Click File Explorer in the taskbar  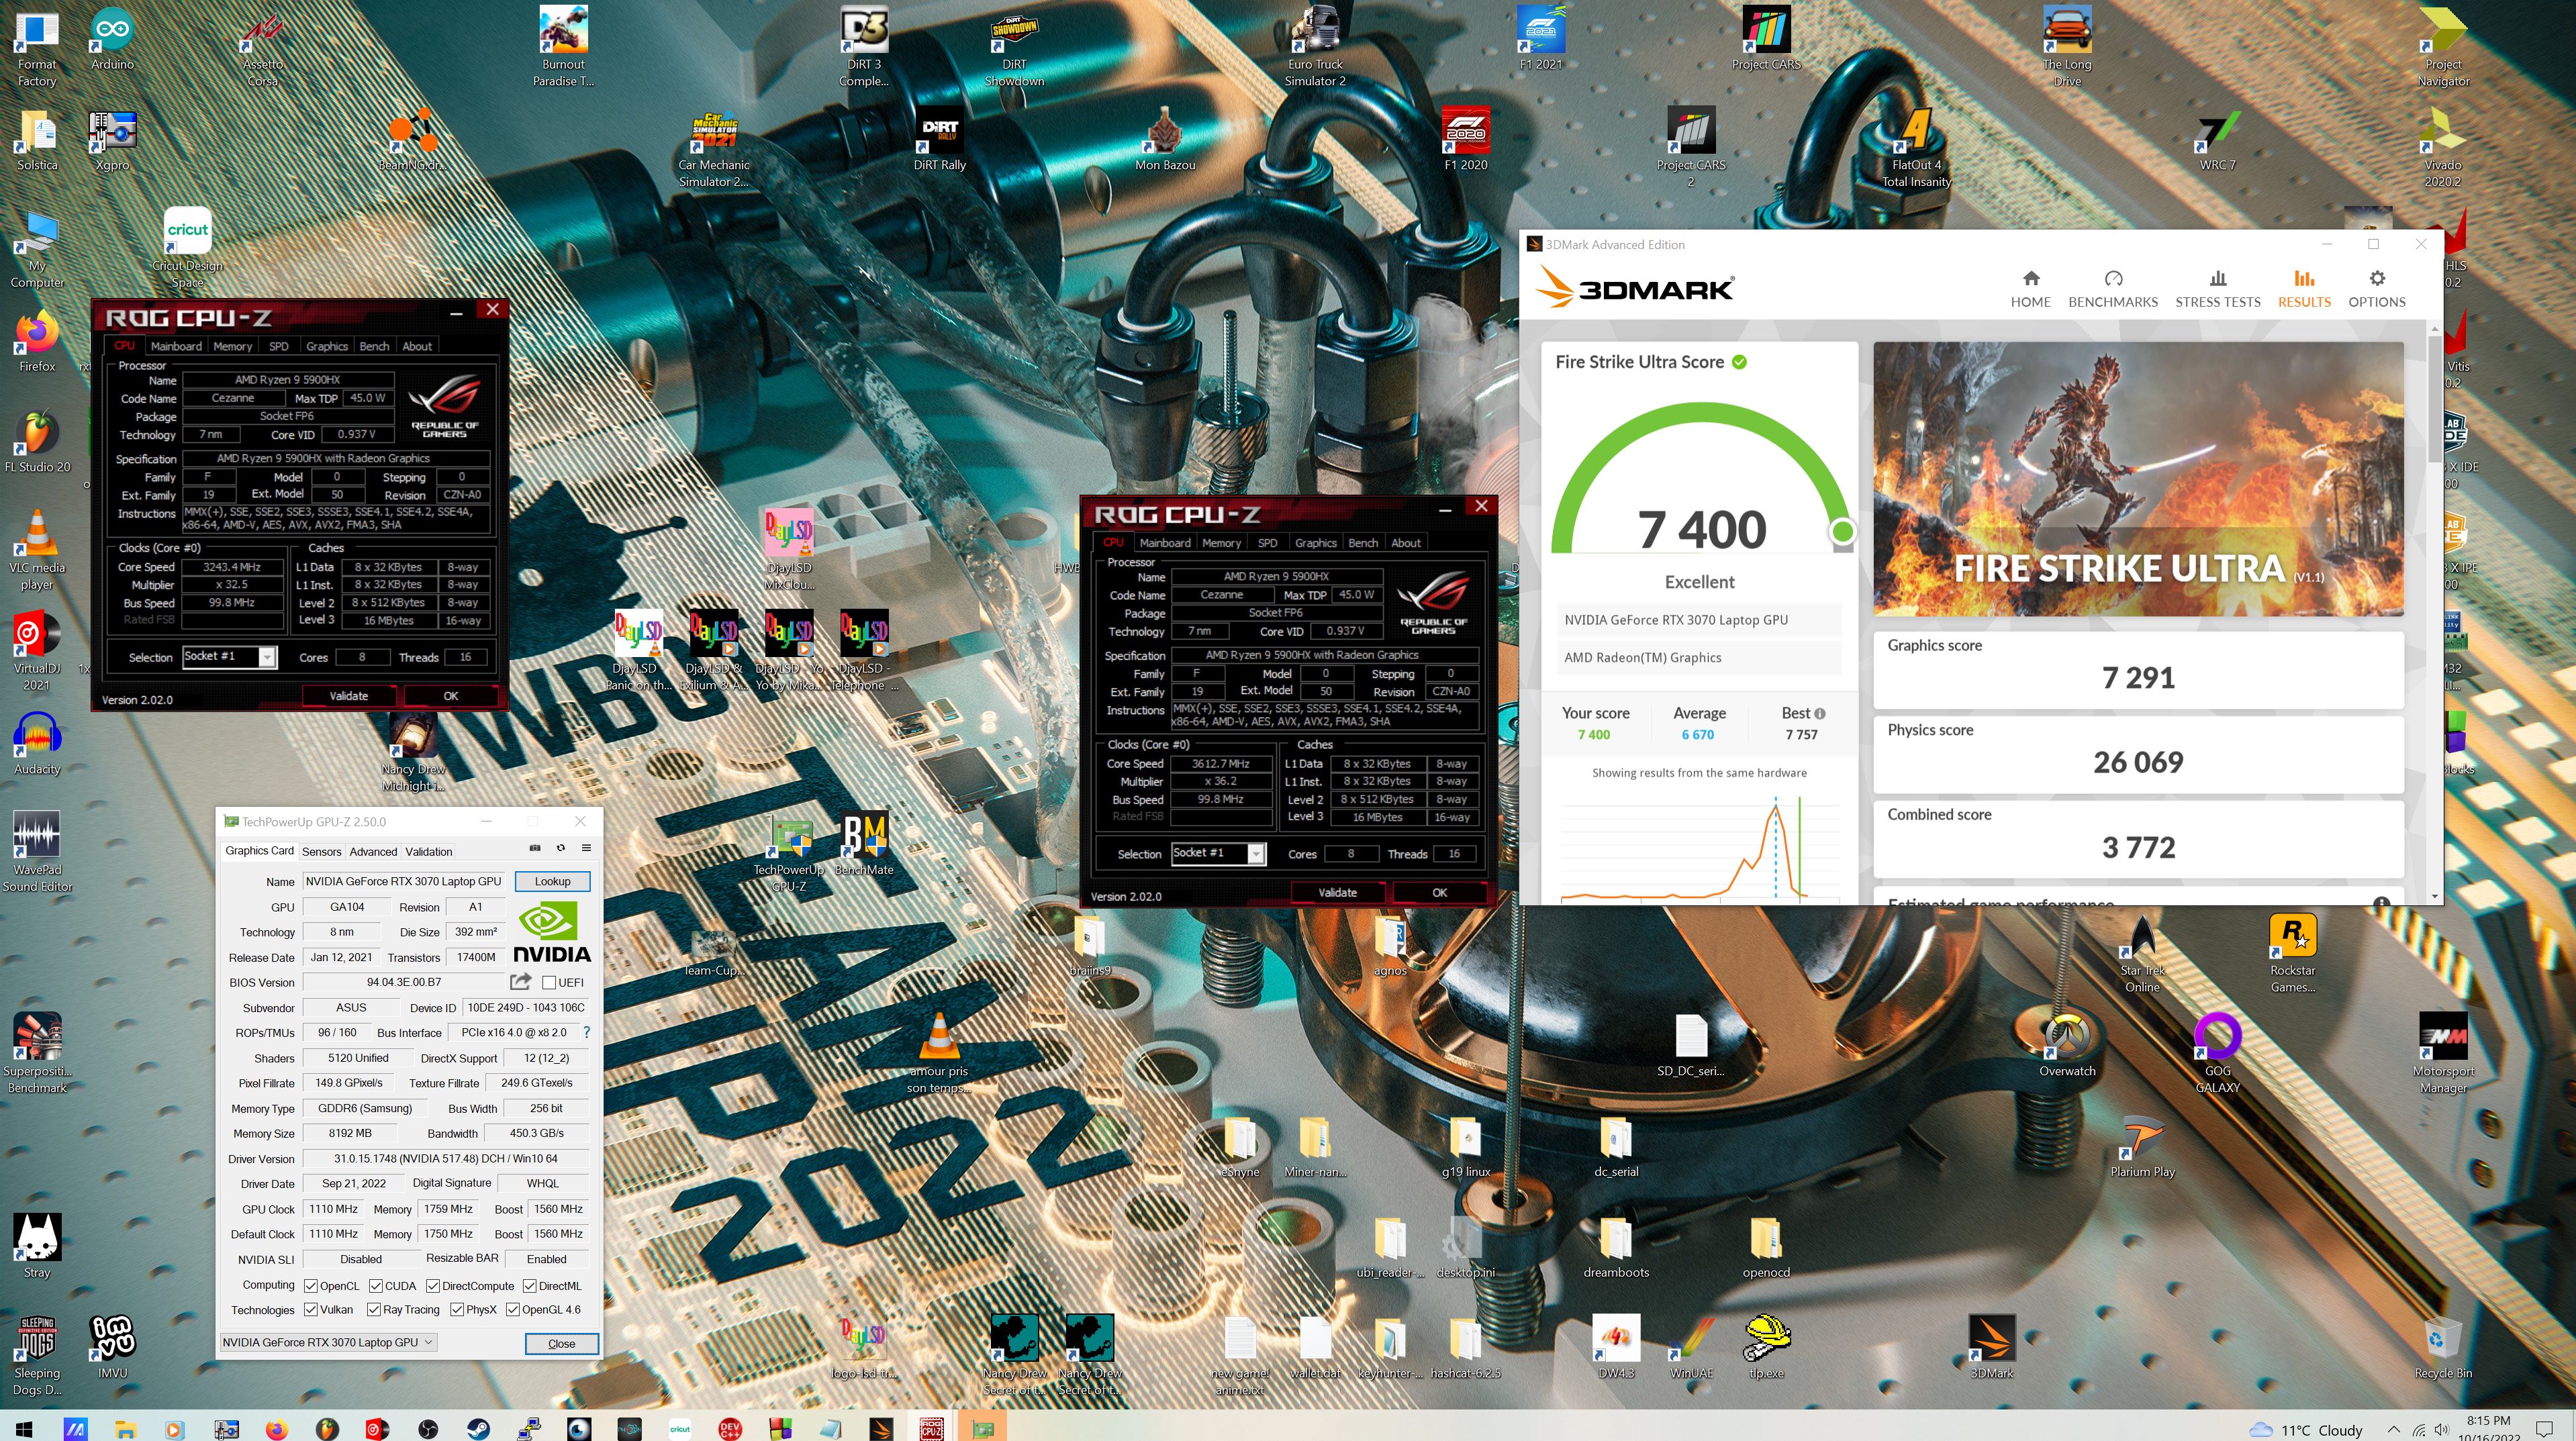click(125, 1429)
